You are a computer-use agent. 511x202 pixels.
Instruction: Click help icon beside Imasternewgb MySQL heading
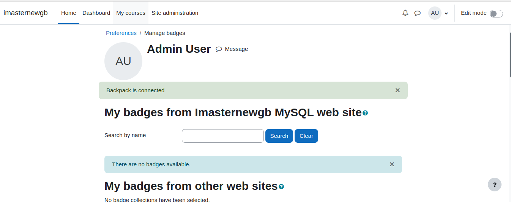365,113
